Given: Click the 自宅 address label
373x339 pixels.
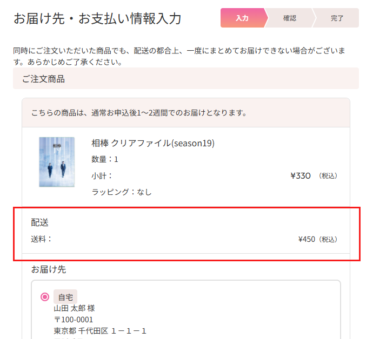Looking at the screenshot, I should 65,297.
